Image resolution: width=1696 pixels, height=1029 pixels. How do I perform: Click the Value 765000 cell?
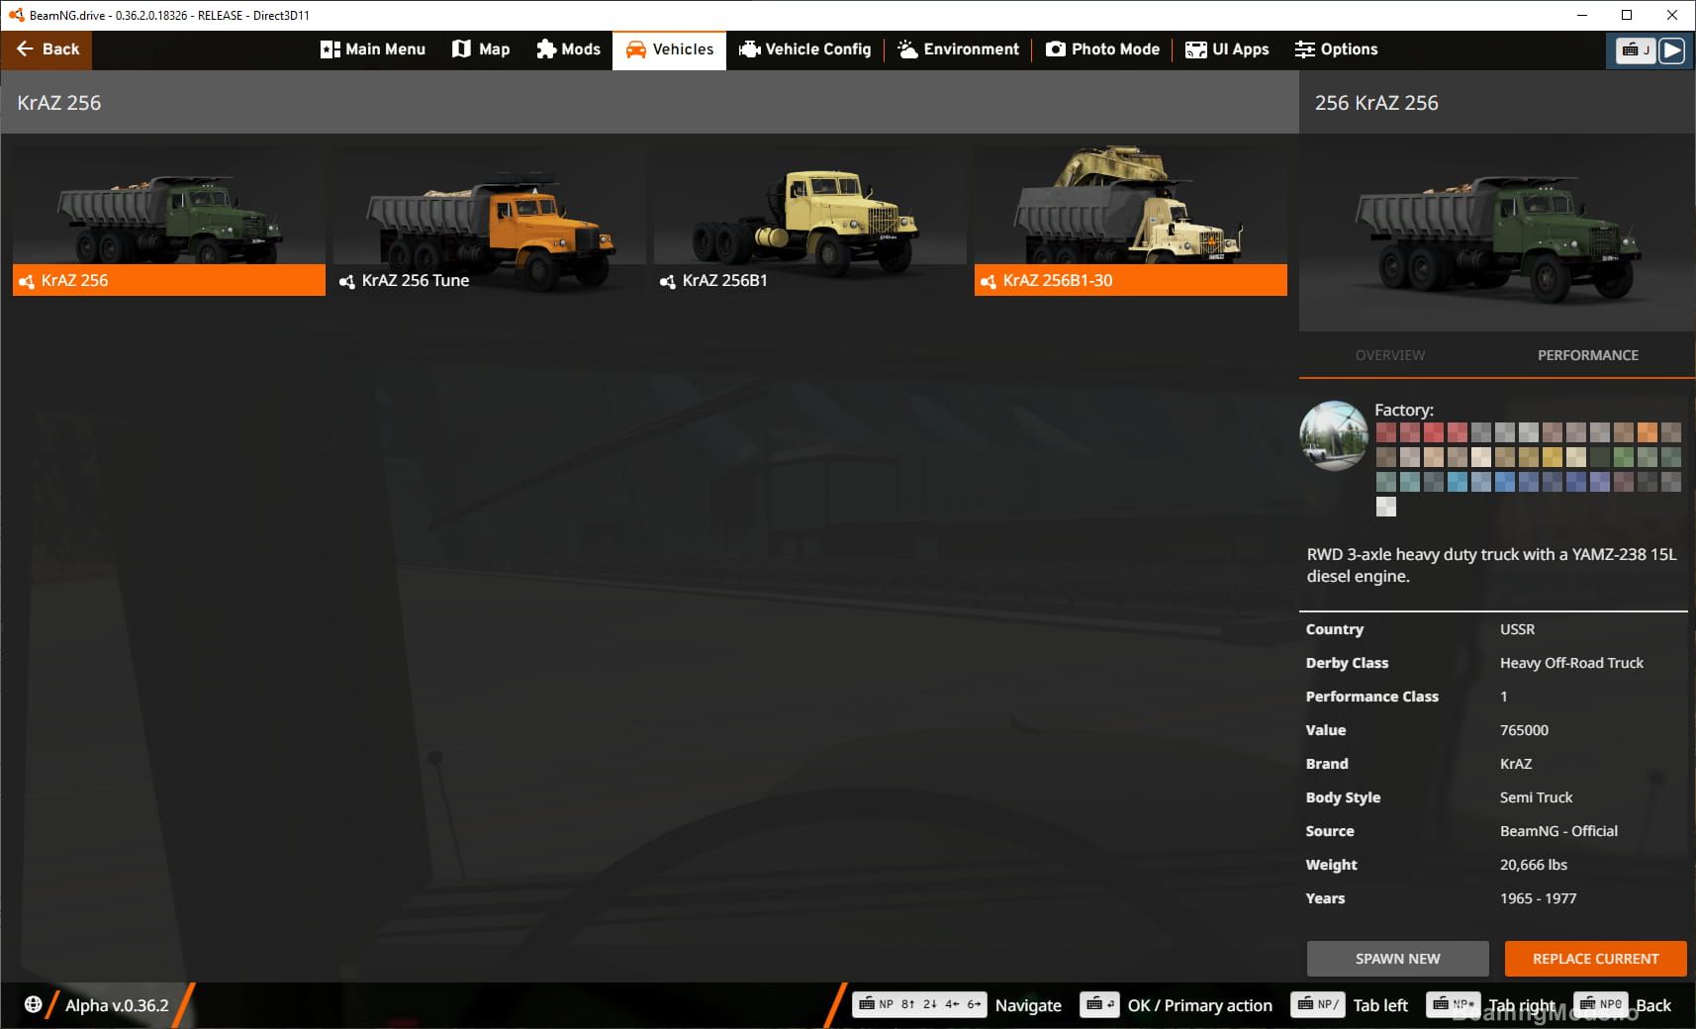(x=1524, y=730)
